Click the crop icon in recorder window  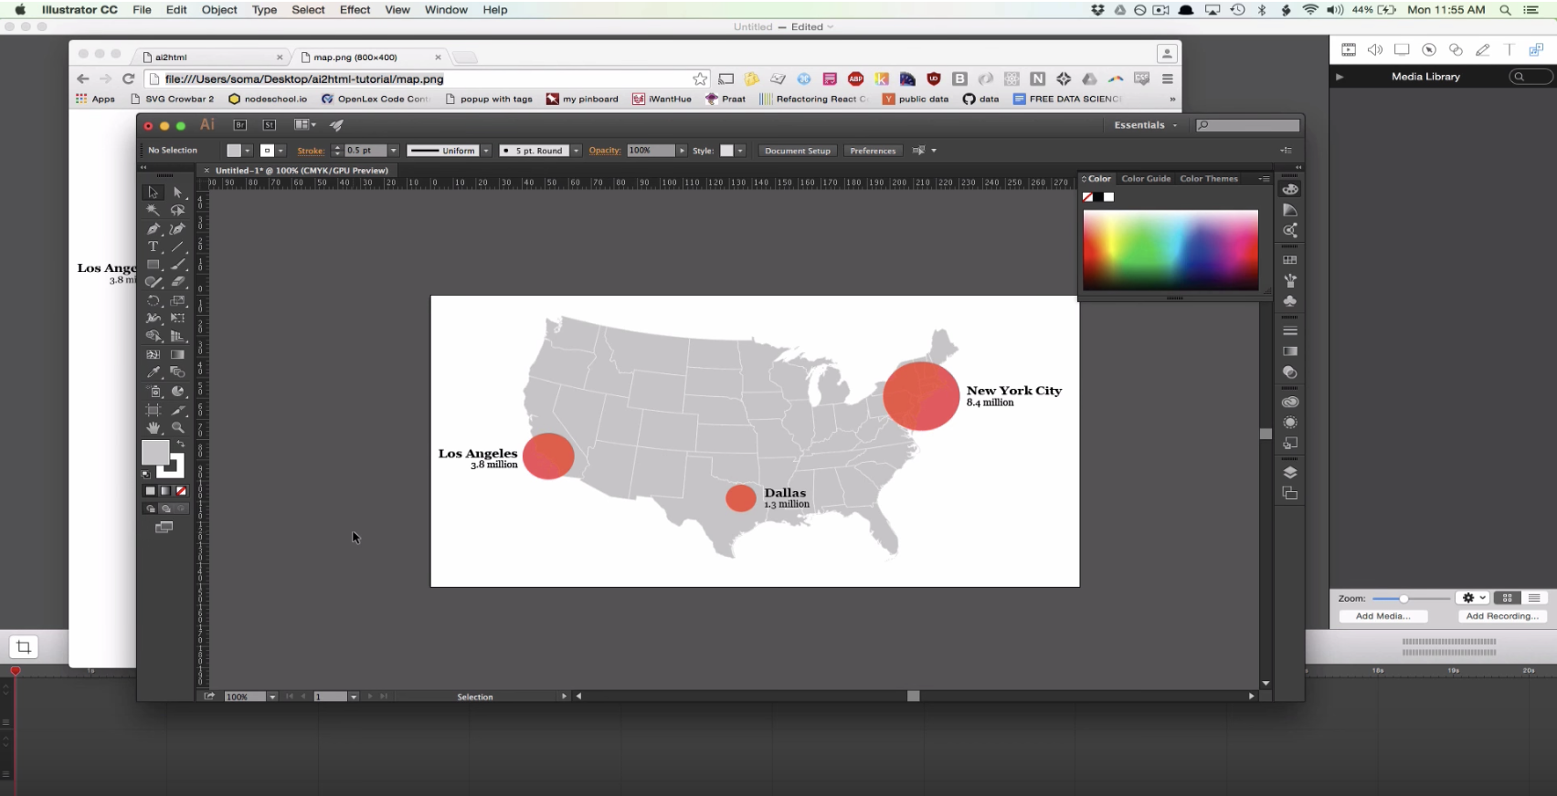coord(24,647)
